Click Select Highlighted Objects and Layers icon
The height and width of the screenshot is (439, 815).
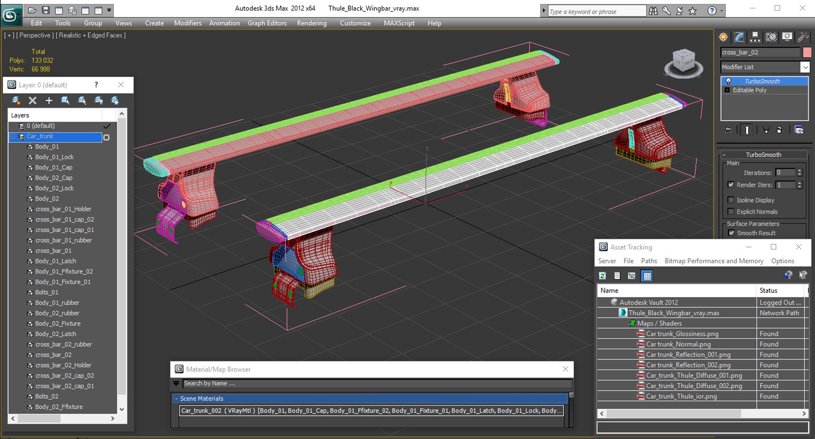[65, 100]
